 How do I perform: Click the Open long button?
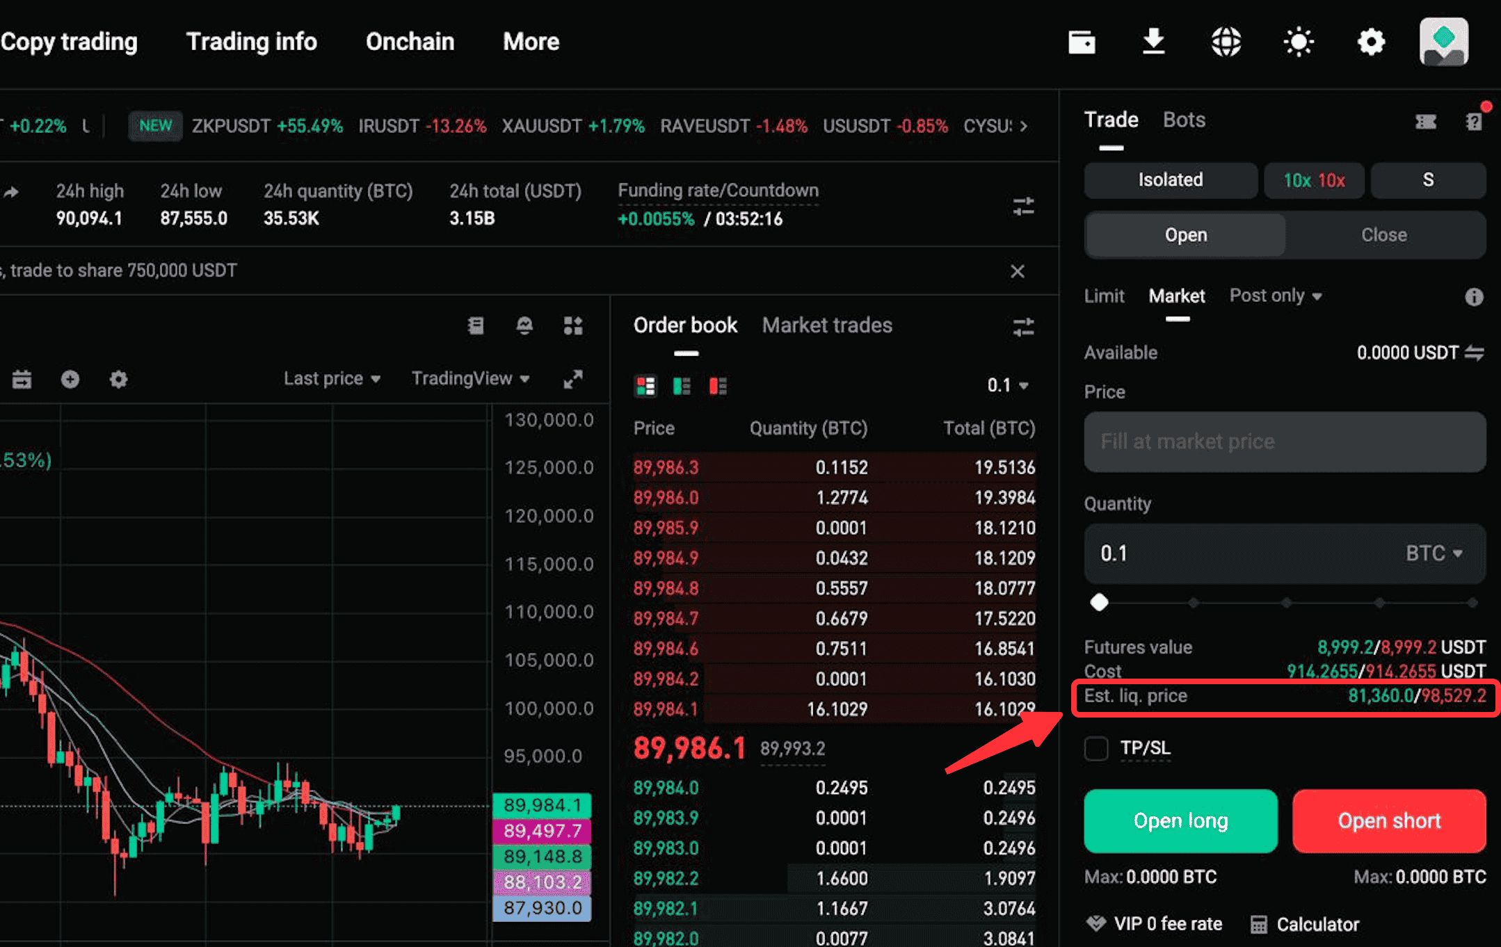(x=1180, y=820)
